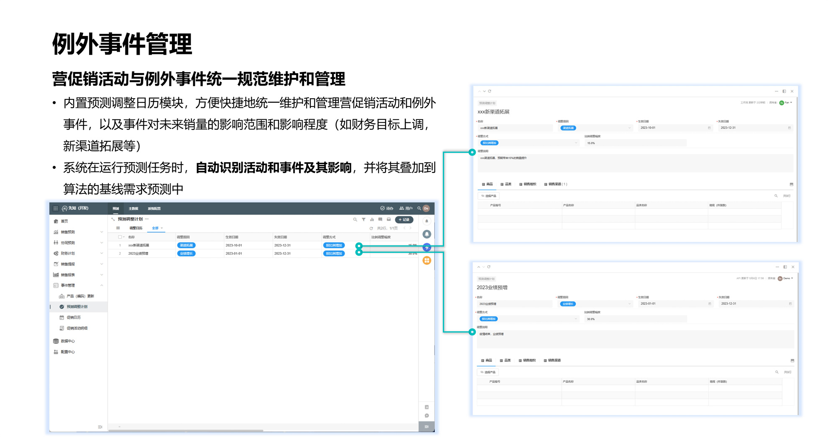This screenshot has height=437, width=828.
Task: Open 预测调整计划 in the sidebar
Action: (78, 307)
